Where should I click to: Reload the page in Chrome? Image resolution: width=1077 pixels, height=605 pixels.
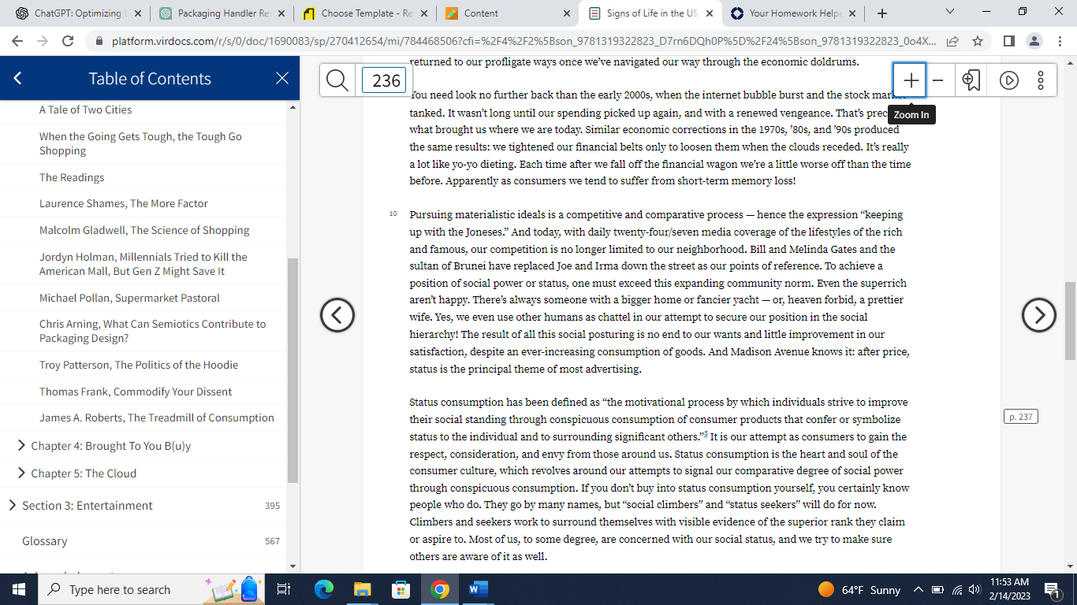[x=68, y=41]
